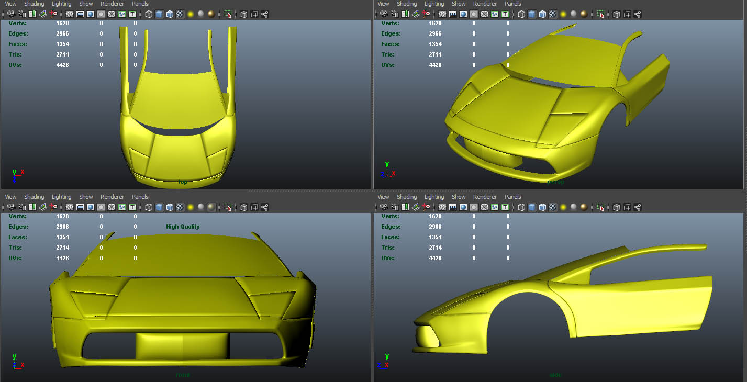Open Renderer menu in persp panel
Image resolution: width=747 pixels, height=382 pixels.
(485, 4)
